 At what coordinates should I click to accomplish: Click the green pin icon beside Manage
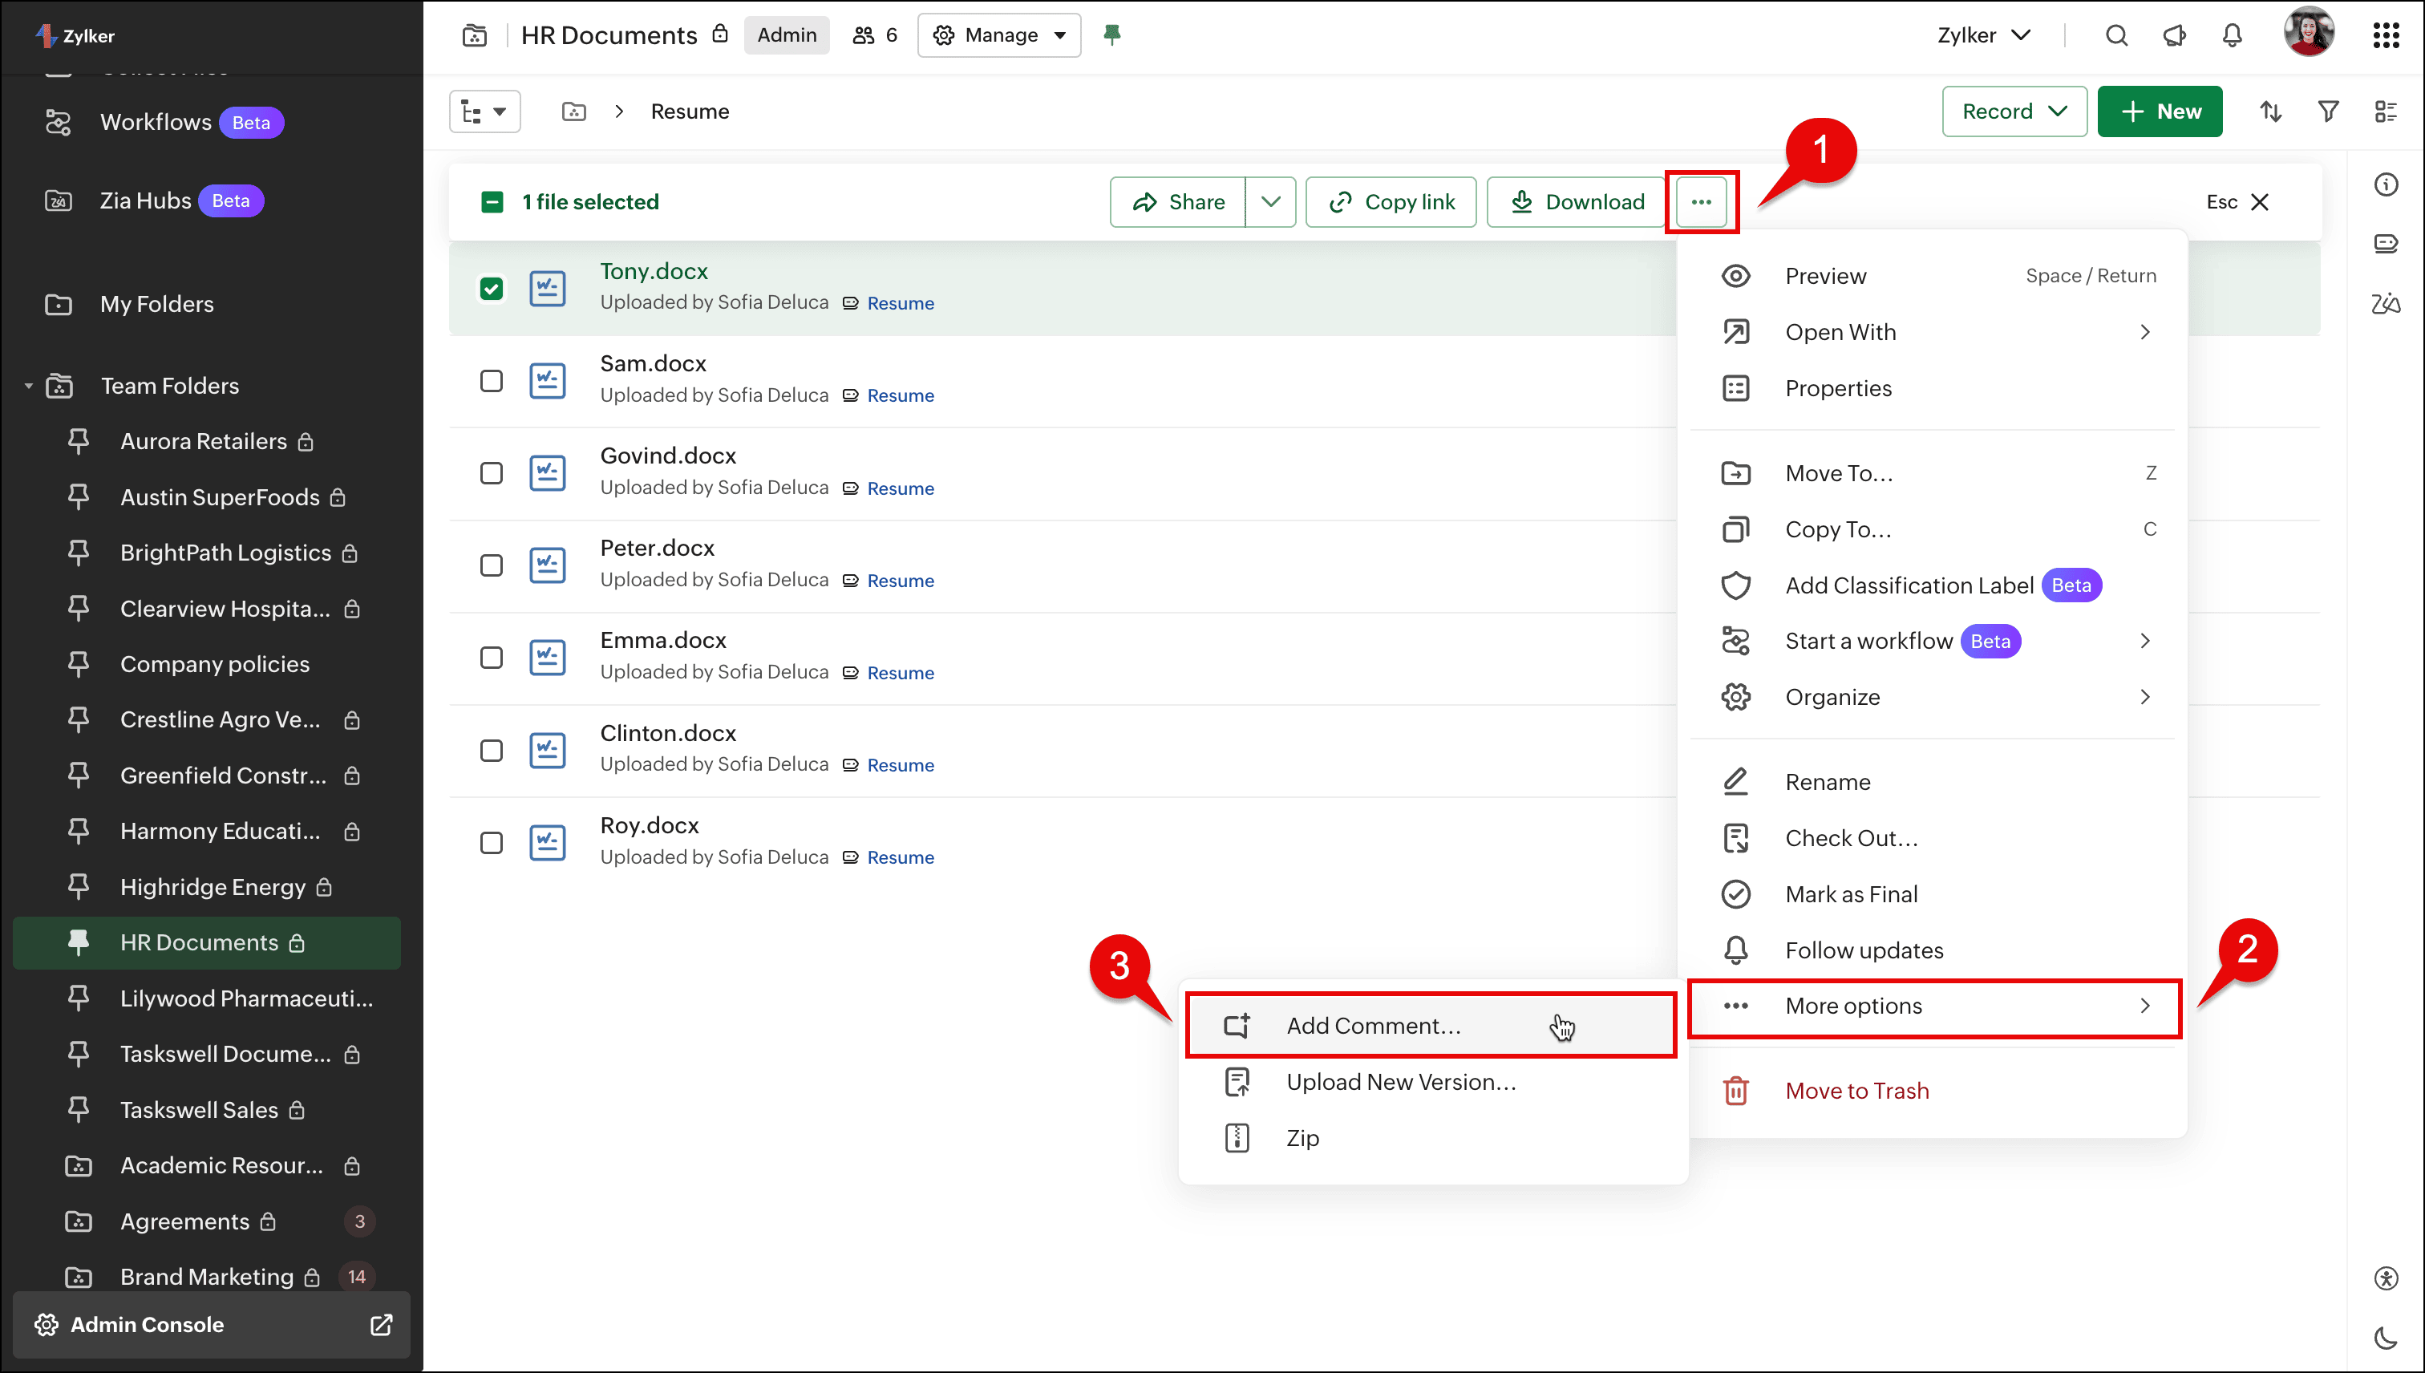click(x=1112, y=35)
